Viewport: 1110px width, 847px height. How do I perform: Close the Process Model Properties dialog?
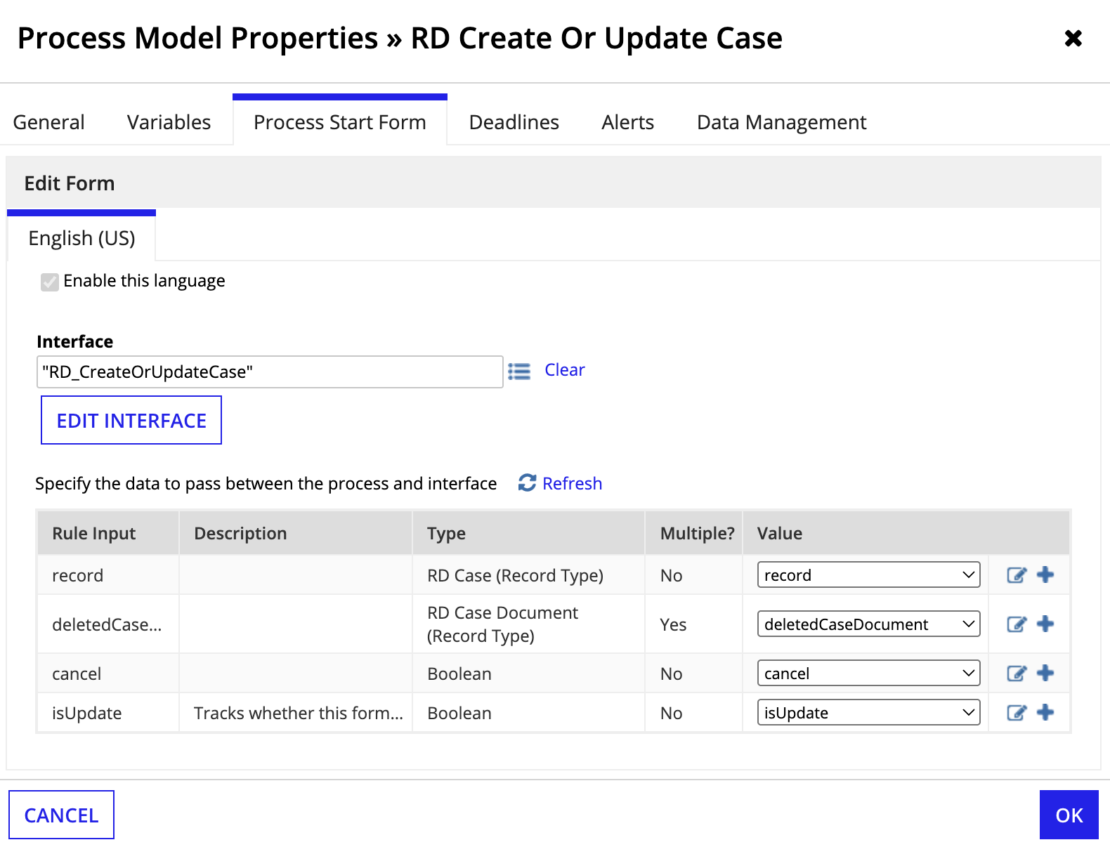pyautogui.click(x=1073, y=38)
